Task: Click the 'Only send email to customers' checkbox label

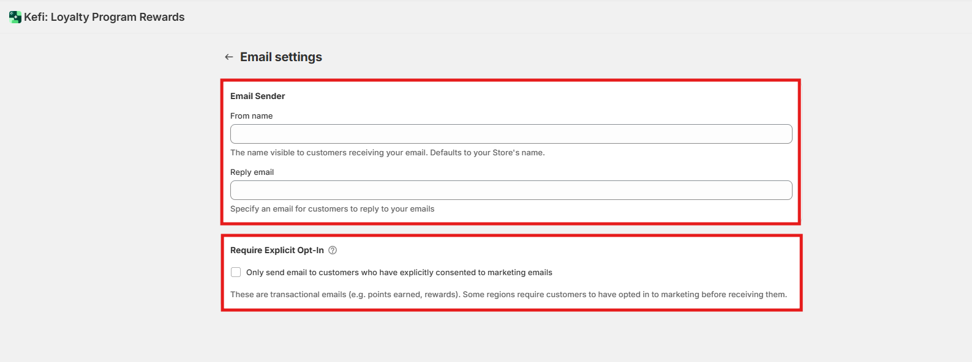Action: [399, 273]
